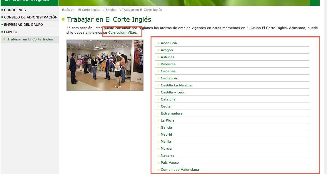The width and height of the screenshot is (327, 174).
Task: Click the Galicia region link
Action: click(166, 127)
